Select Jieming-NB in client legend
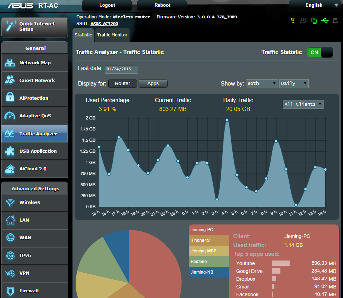Image resolution: width=343 pixels, height=298 pixels. pos(209,272)
